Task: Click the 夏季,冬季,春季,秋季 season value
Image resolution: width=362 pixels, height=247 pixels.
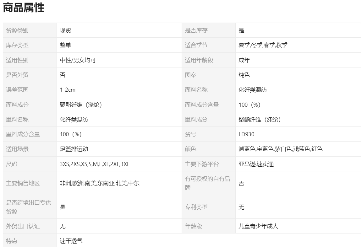Action: [x=263, y=45]
